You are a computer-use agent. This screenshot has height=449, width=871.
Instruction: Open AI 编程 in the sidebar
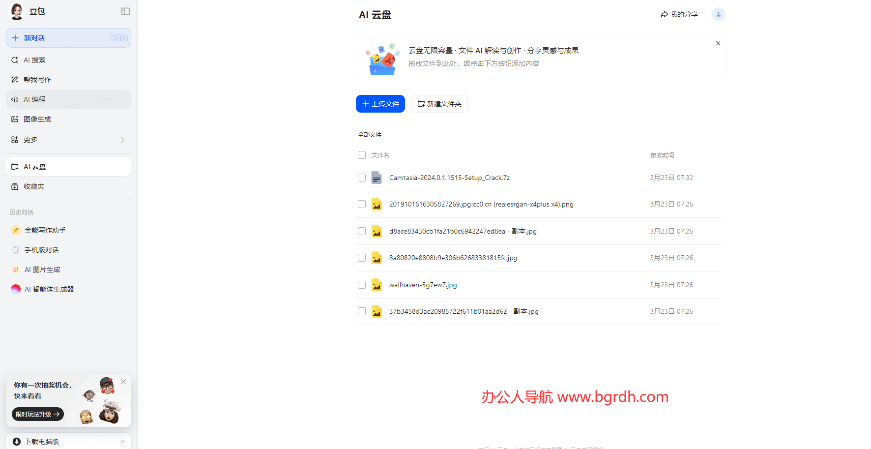(68, 99)
